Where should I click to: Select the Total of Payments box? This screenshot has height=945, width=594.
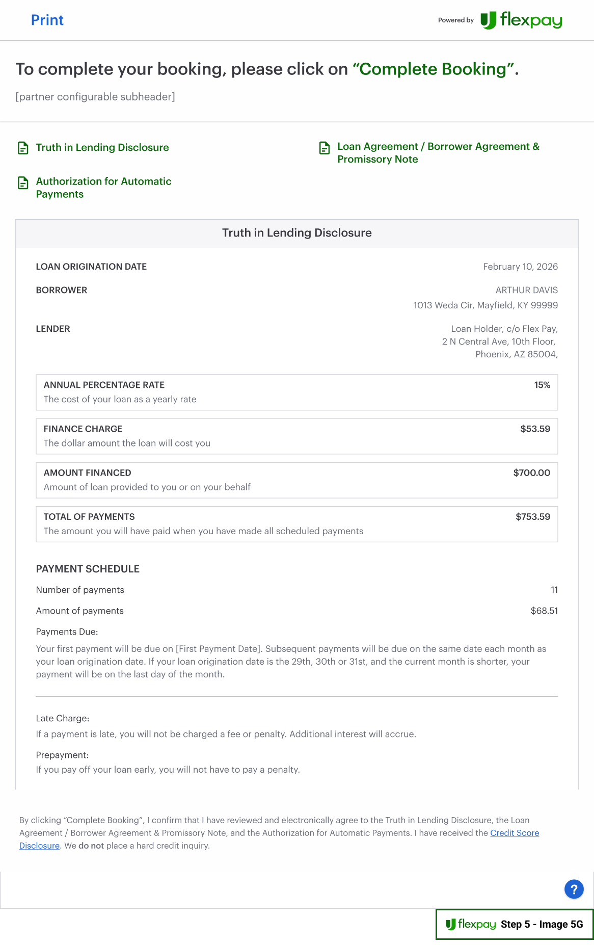297,524
